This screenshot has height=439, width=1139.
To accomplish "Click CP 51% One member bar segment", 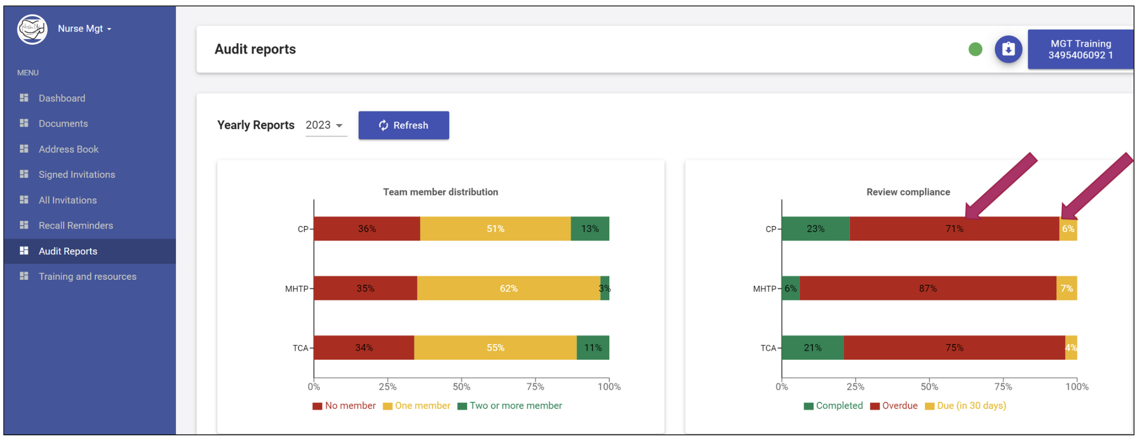I will [x=495, y=229].
